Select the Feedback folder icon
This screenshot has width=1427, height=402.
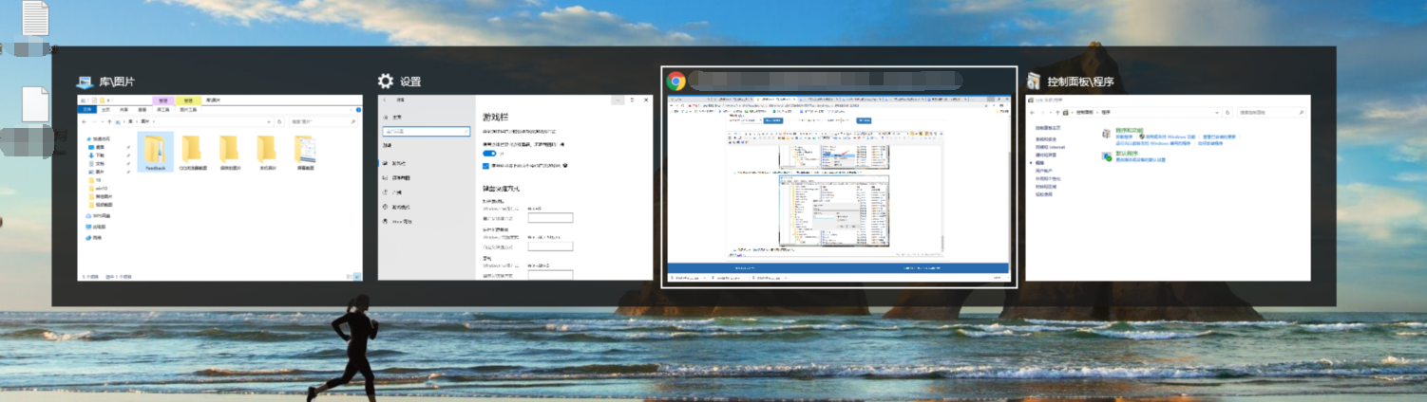[x=155, y=152]
